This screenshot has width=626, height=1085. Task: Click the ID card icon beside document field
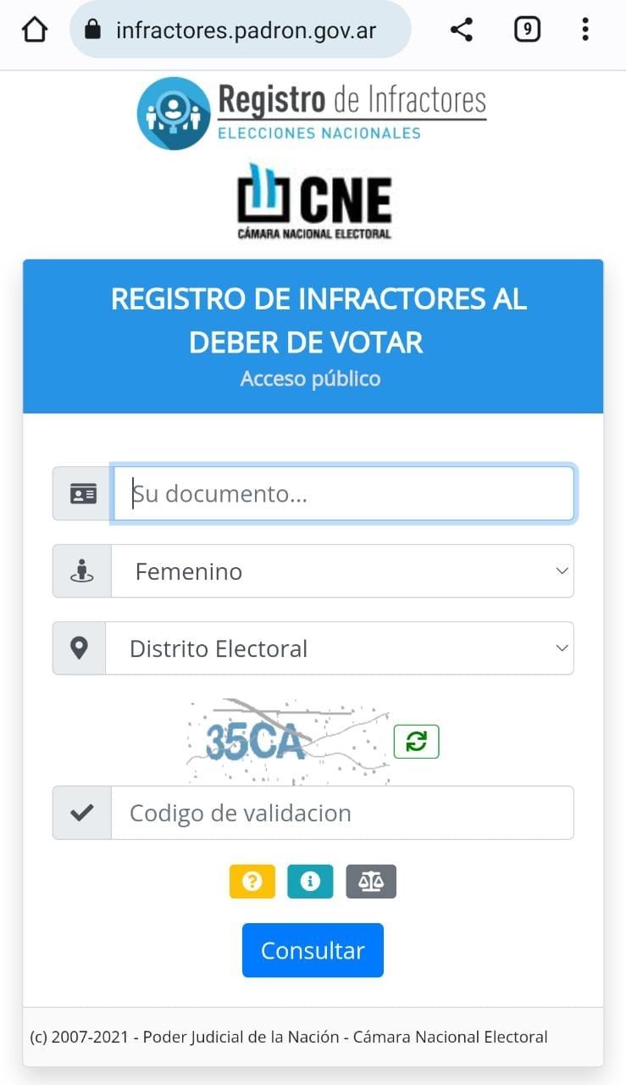[82, 493]
